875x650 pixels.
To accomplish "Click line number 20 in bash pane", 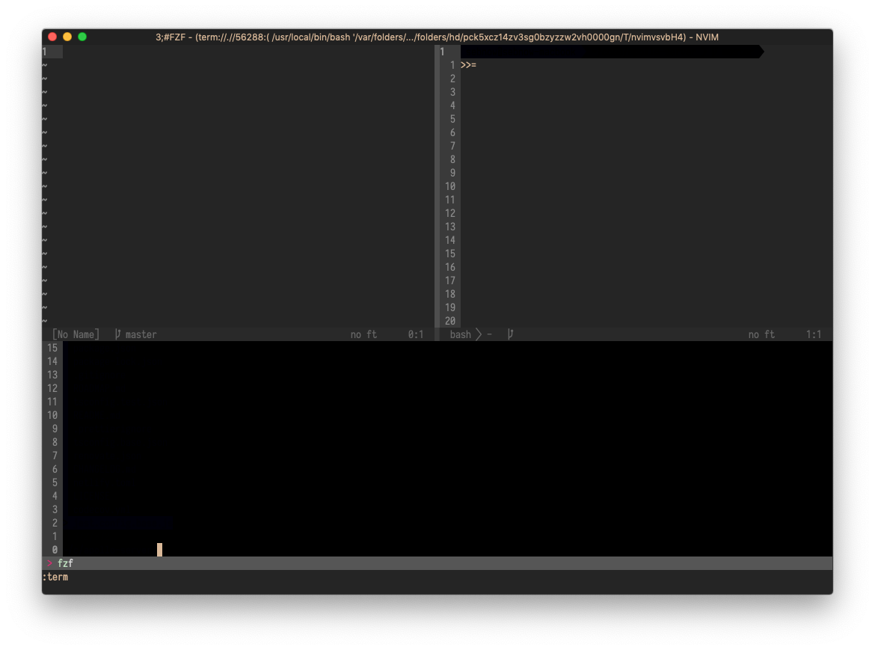I will (450, 321).
